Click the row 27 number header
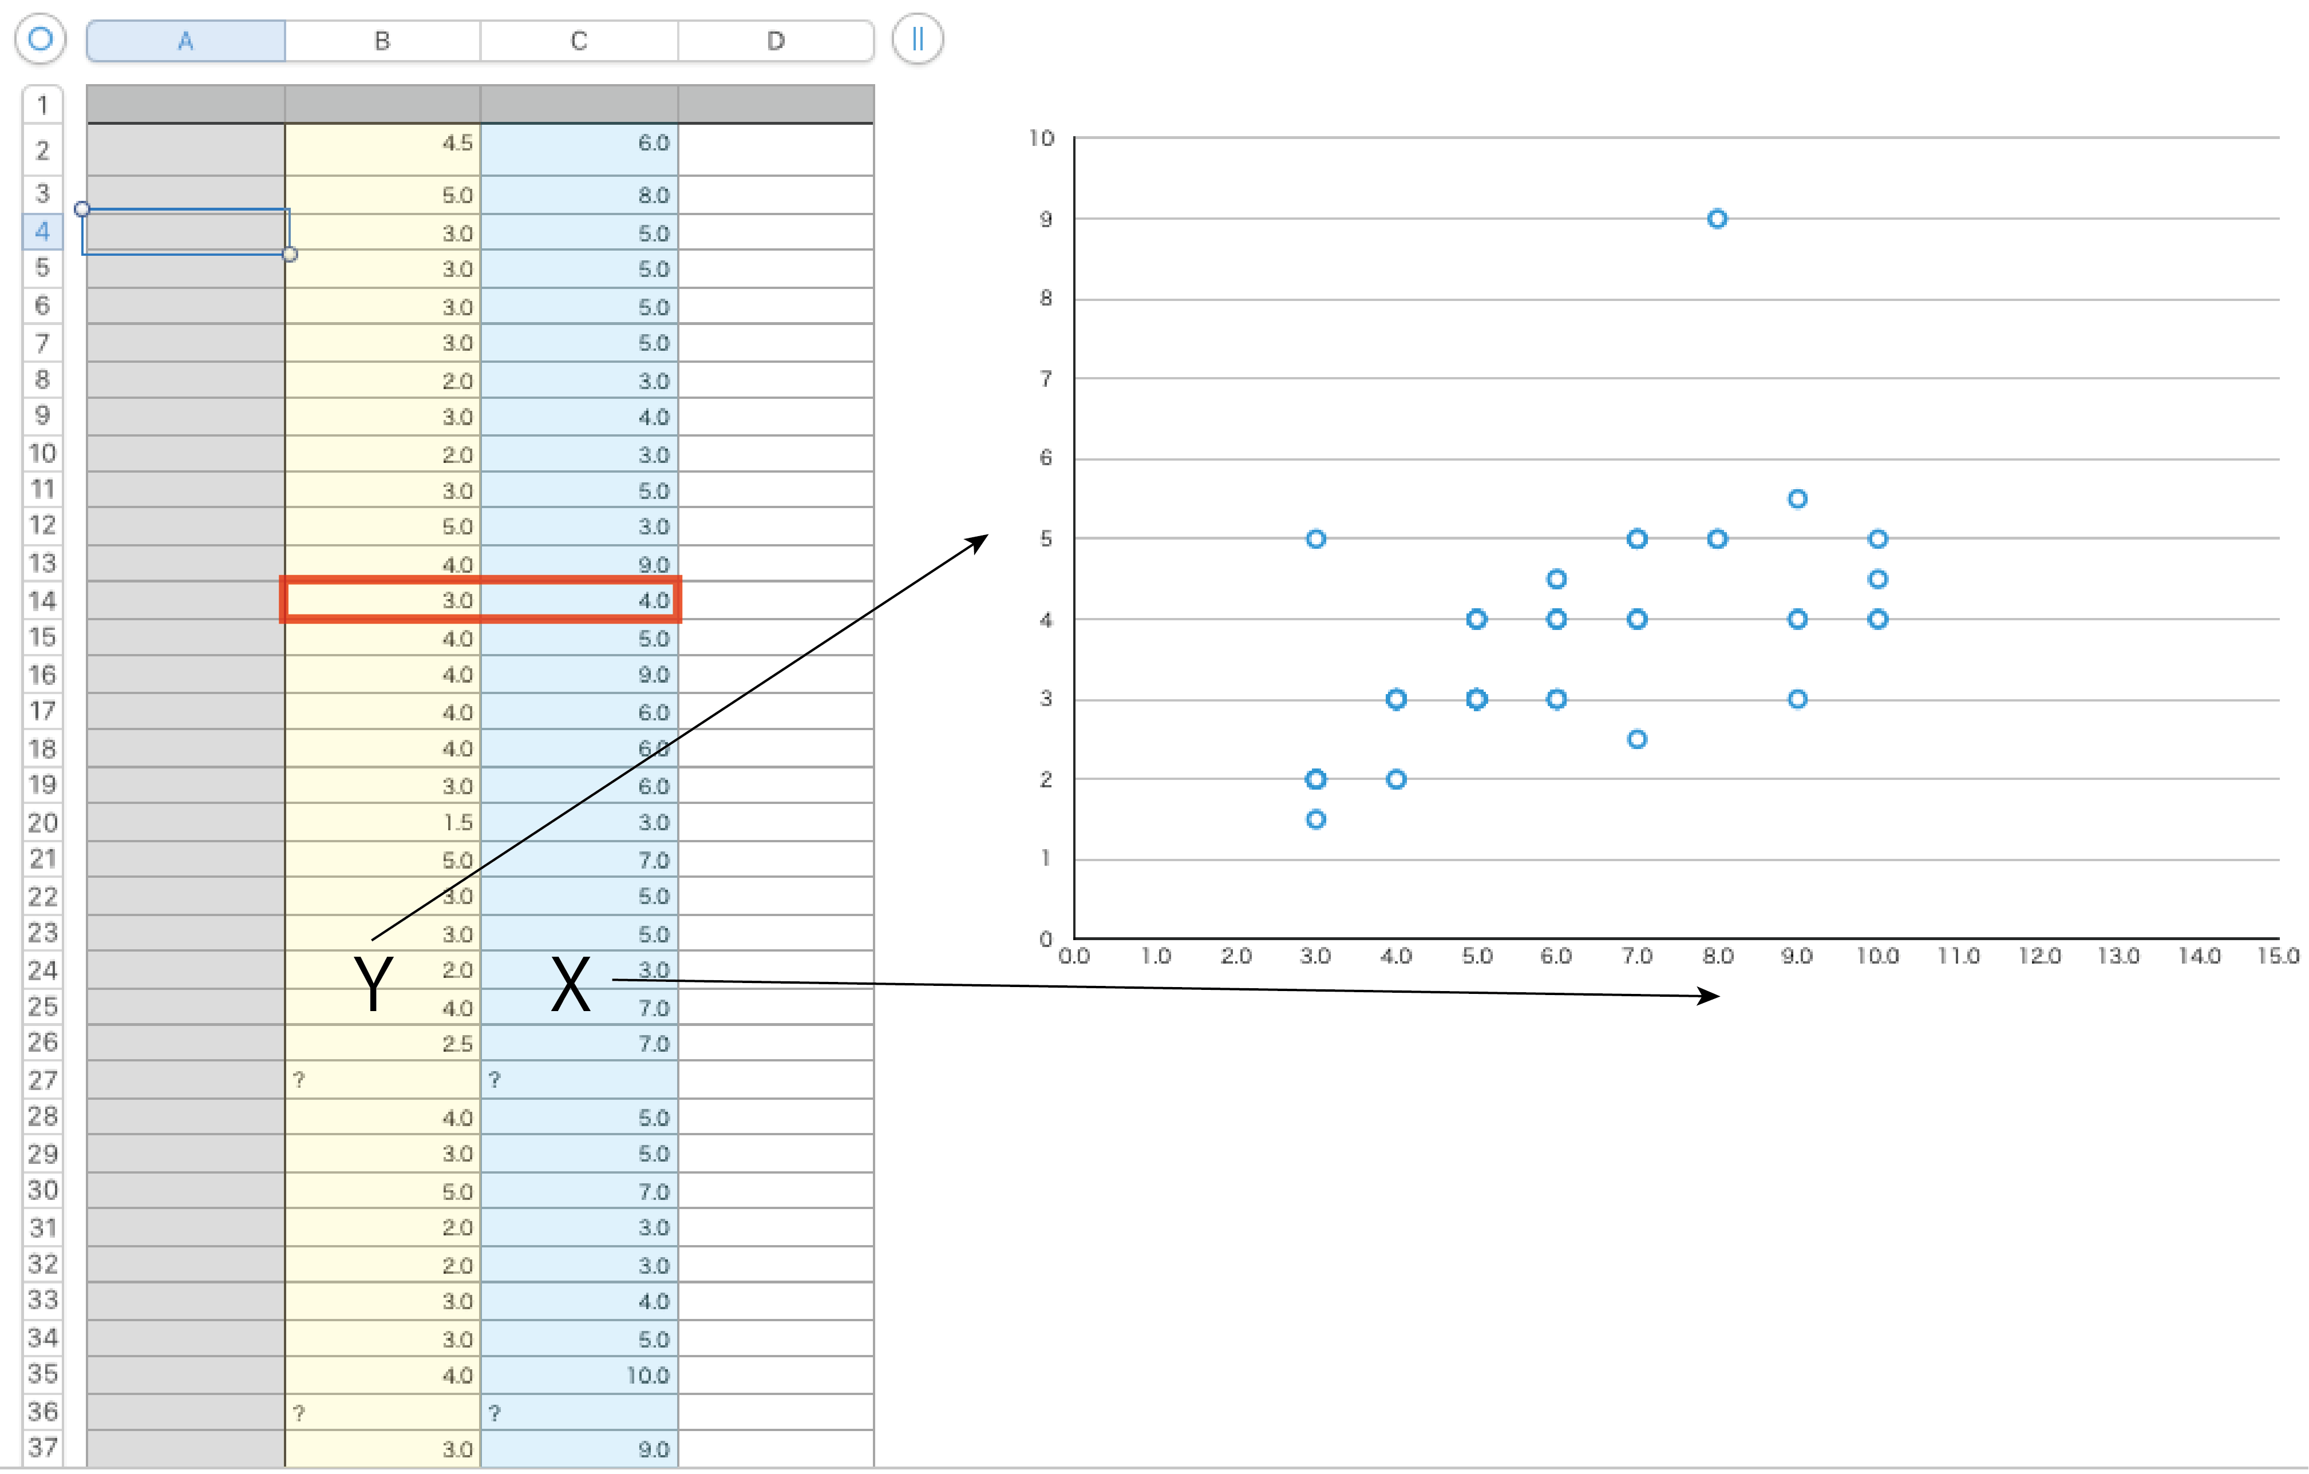The image size is (2309, 1474). pyautogui.click(x=42, y=1080)
